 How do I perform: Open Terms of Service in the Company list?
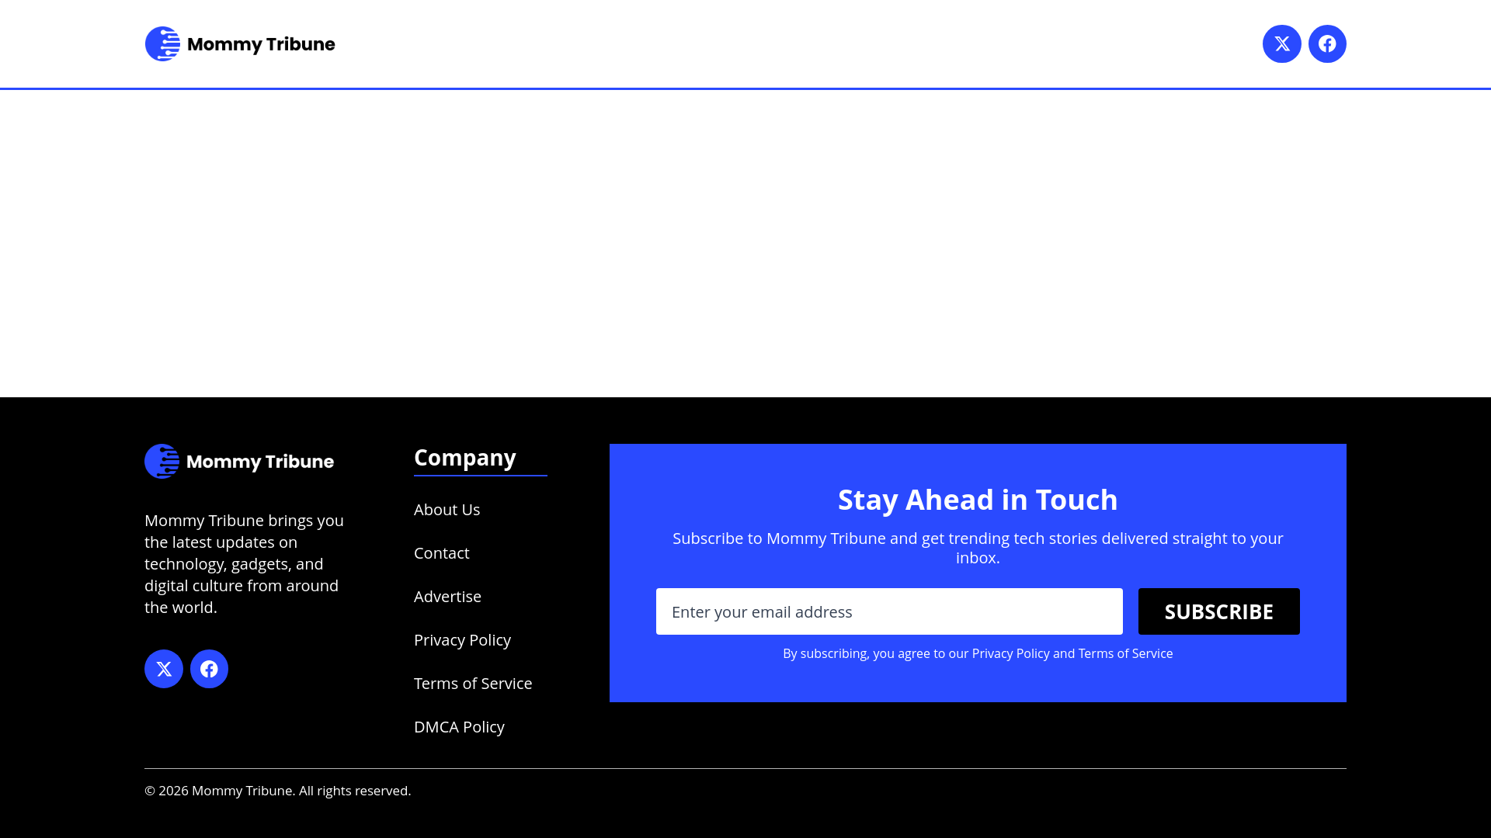click(473, 684)
